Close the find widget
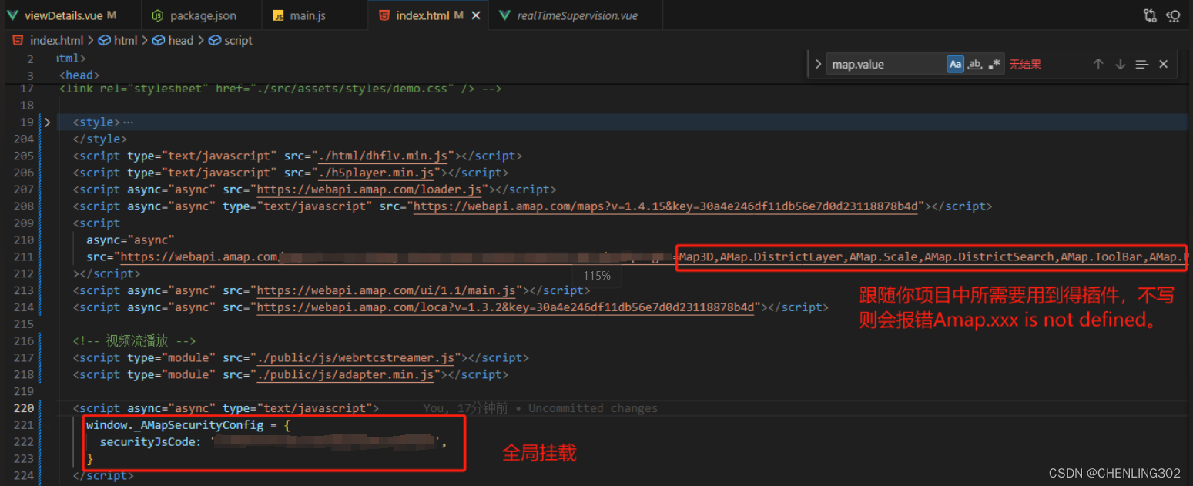Image resolution: width=1193 pixels, height=486 pixels. click(1163, 65)
